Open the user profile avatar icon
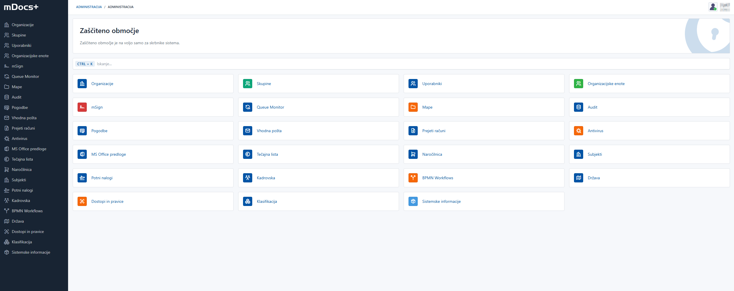Viewport: 734px width, 291px height. tap(713, 7)
